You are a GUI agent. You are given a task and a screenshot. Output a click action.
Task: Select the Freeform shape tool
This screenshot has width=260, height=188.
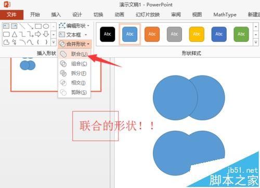pos(6,42)
